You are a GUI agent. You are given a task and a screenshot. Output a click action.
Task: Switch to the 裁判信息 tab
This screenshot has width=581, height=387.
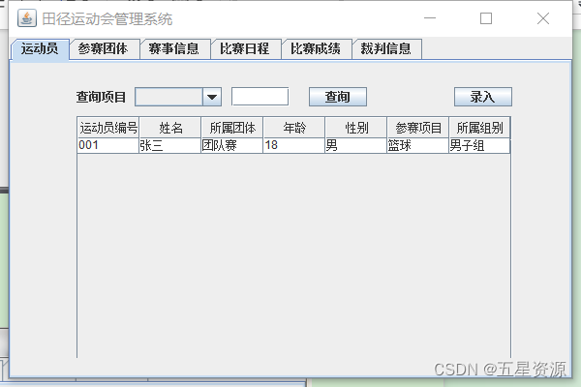[386, 49]
